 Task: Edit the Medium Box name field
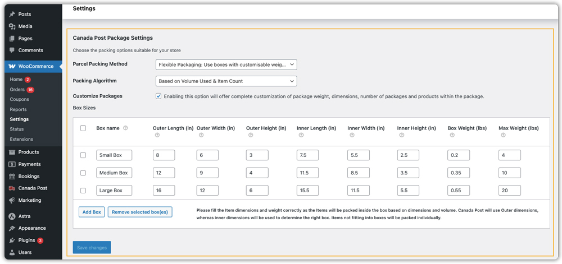pyautogui.click(x=114, y=173)
